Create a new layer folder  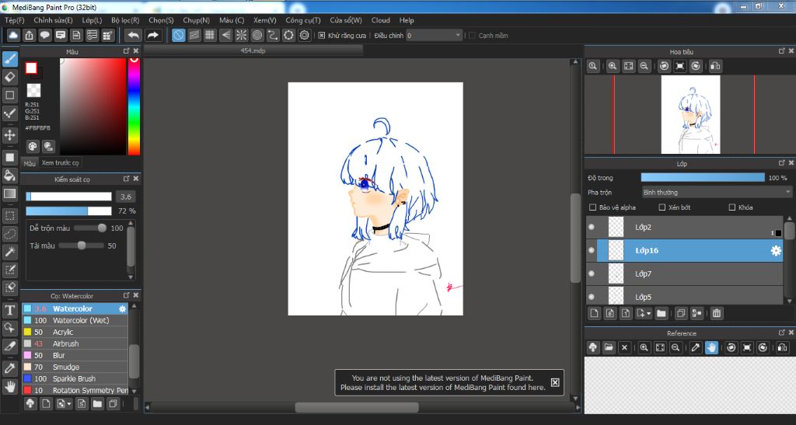tap(661, 313)
